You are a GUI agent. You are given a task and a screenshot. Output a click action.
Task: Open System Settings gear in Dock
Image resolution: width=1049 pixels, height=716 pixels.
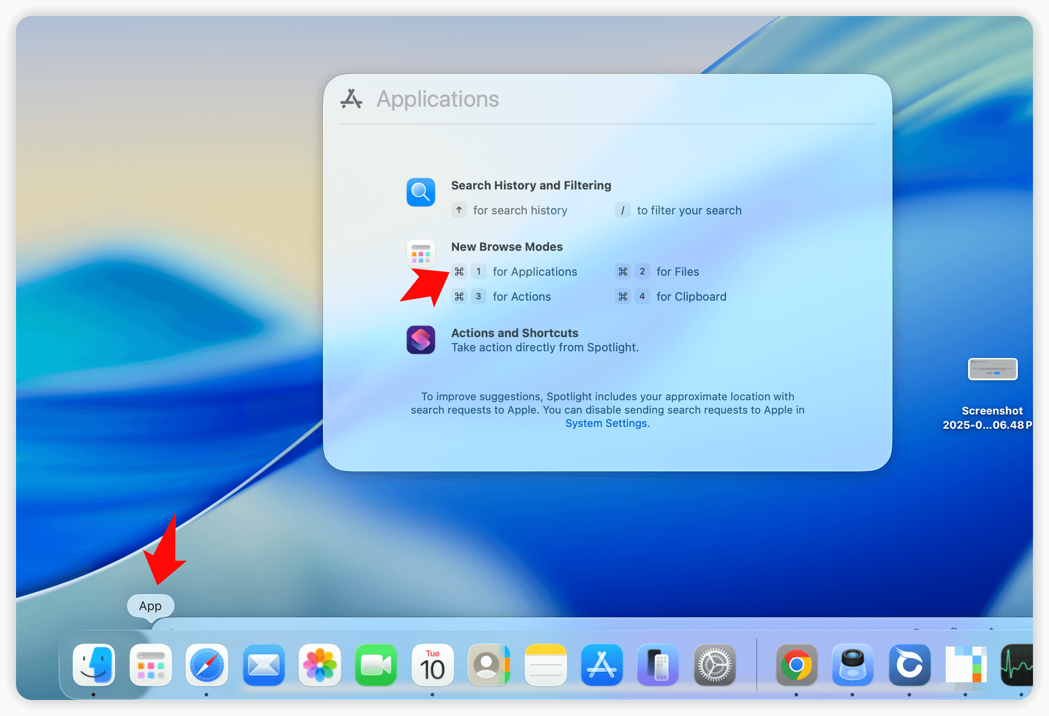click(715, 665)
